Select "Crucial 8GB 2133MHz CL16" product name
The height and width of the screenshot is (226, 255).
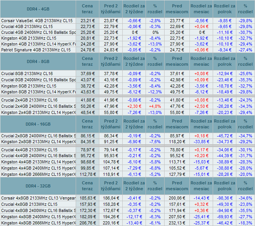27,74
